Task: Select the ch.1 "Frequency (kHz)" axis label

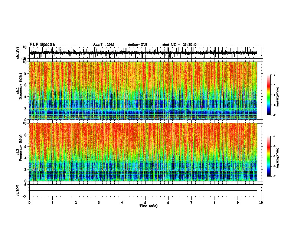Action: (20, 86)
